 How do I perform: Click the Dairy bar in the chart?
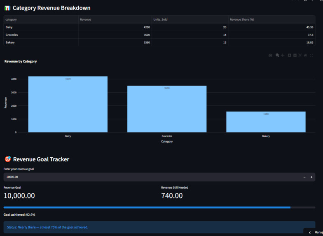pos(68,105)
